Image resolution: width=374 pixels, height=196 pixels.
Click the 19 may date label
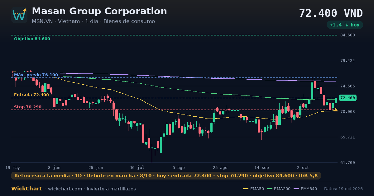[x=13, y=167]
